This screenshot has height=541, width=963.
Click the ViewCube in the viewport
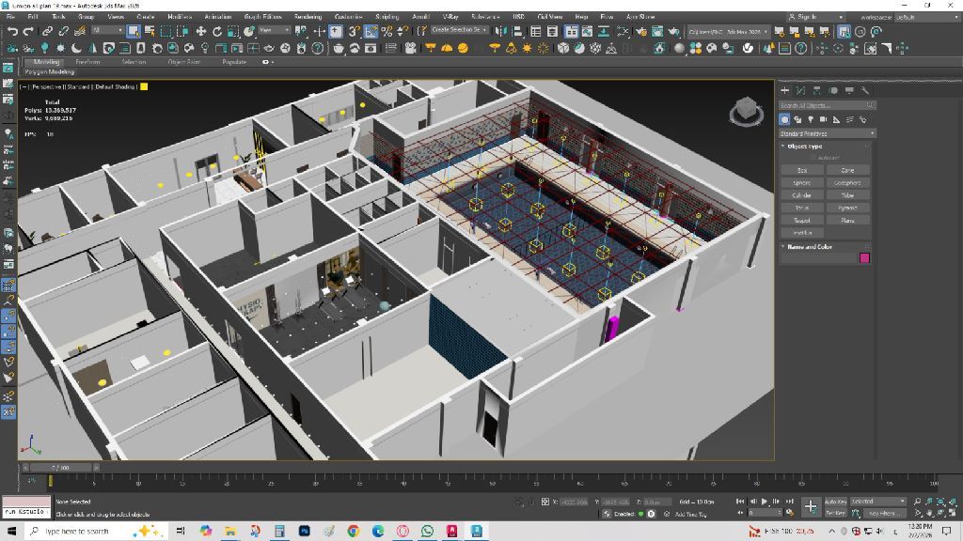pyautogui.click(x=747, y=113)
